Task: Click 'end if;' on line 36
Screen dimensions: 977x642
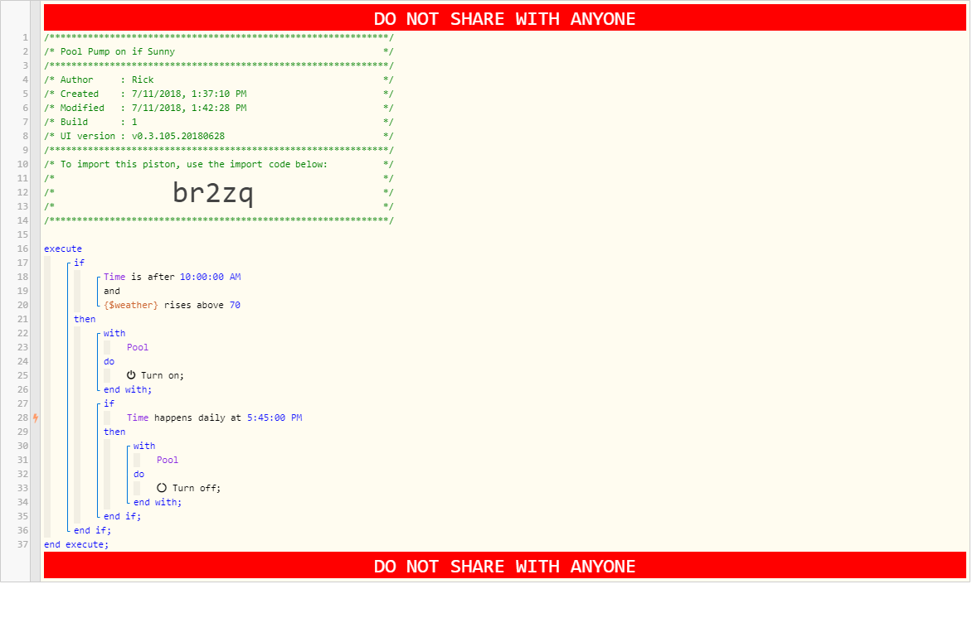Action: point(92,531)
